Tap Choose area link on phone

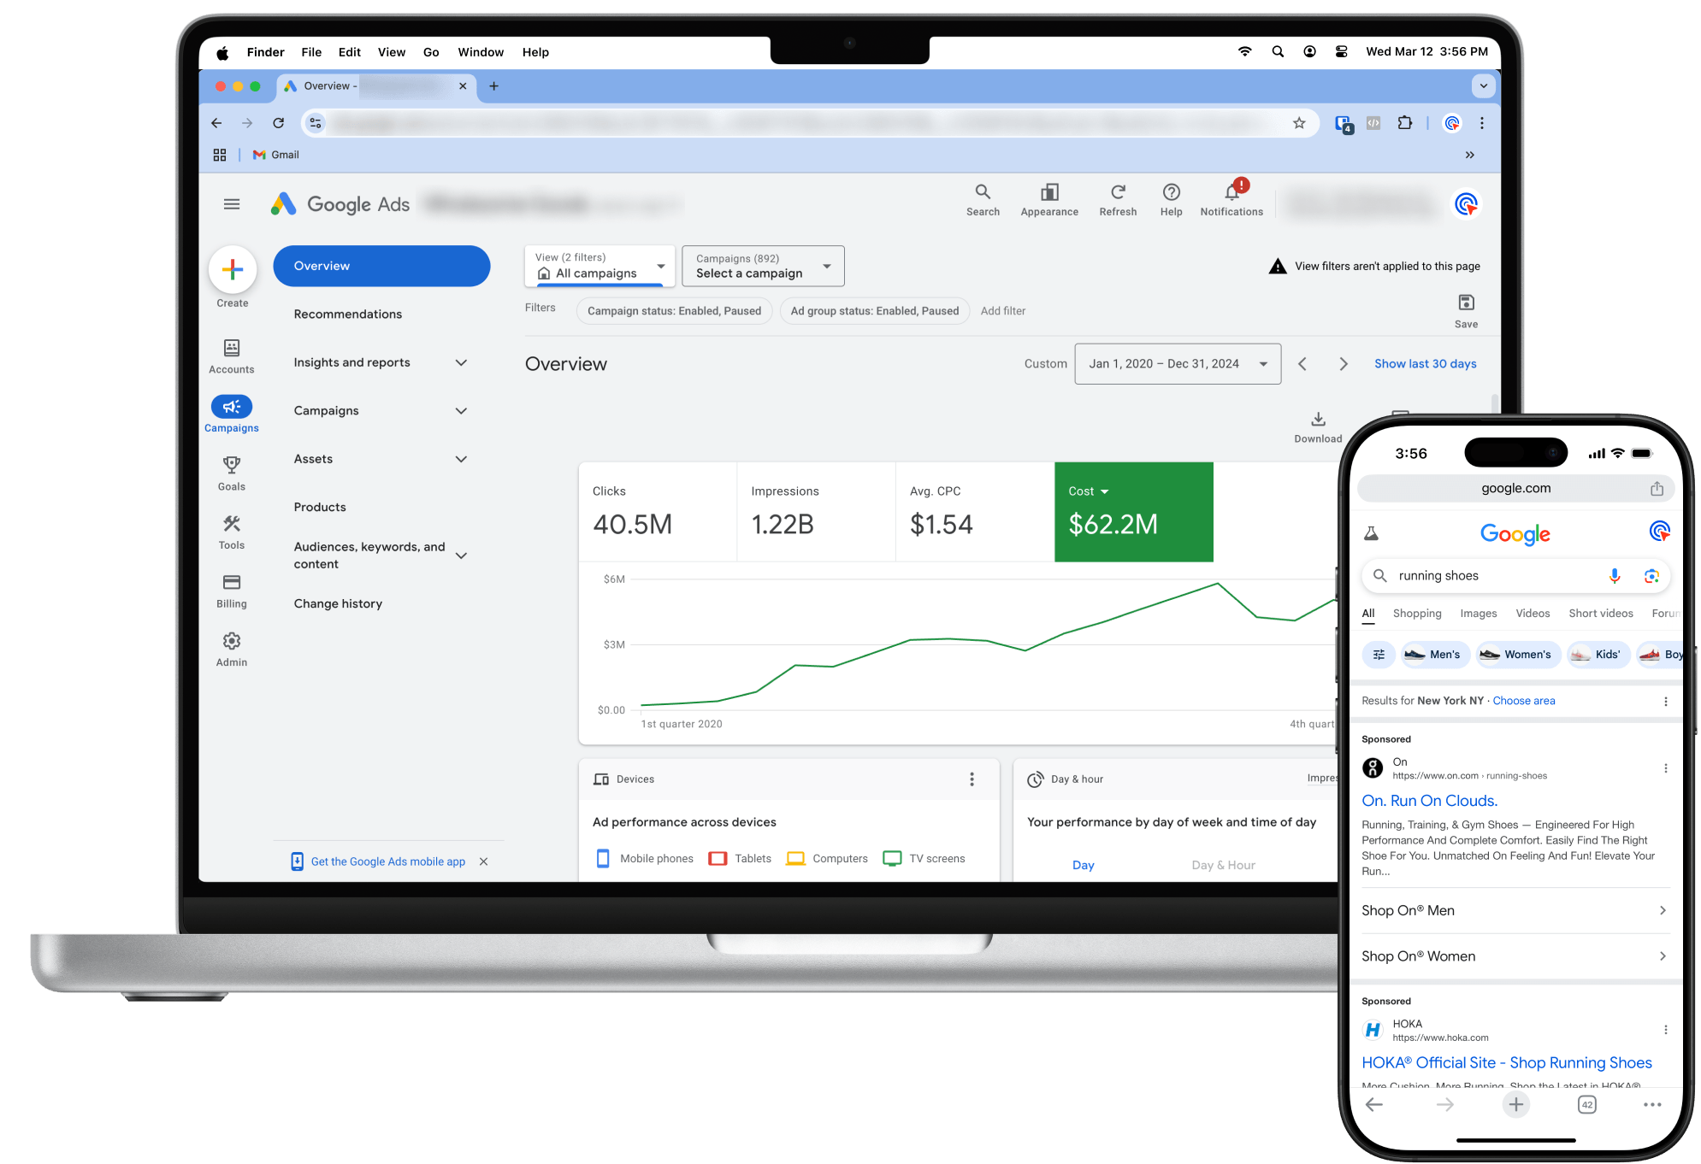(1523, 701)
